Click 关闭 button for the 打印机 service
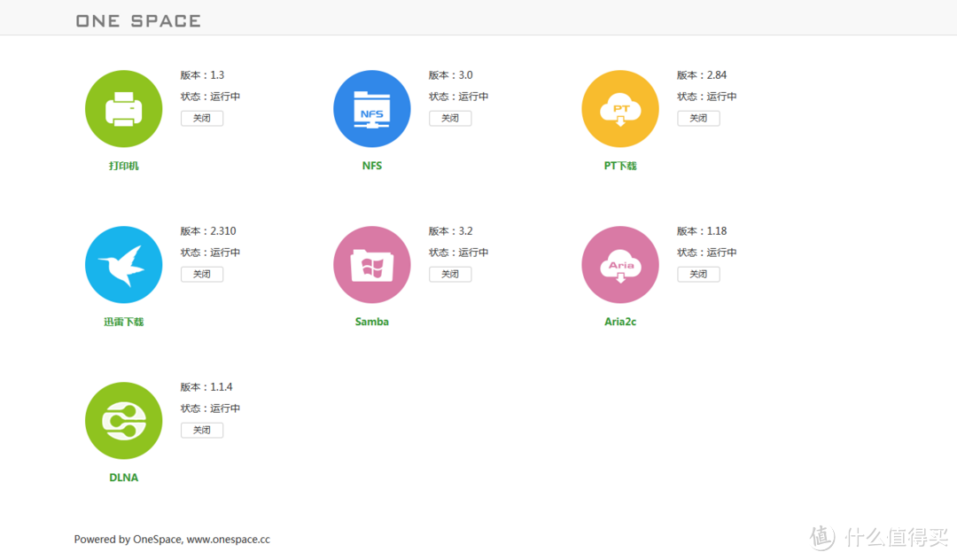The height and width of the screenshot is (560, 957). click(x=202, y=119)
